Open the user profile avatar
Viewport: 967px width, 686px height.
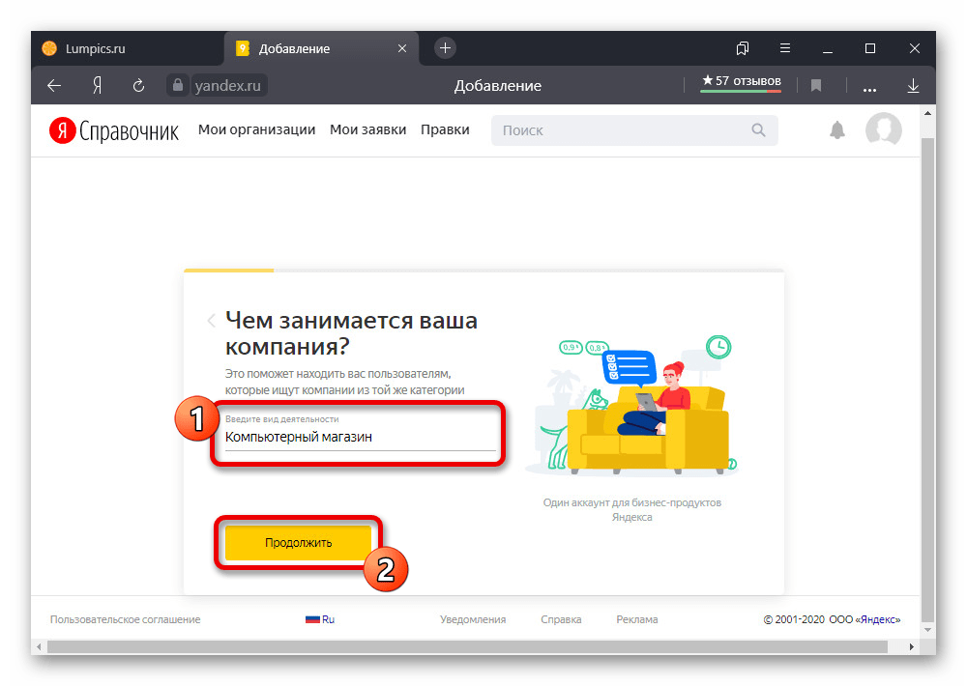883,130
